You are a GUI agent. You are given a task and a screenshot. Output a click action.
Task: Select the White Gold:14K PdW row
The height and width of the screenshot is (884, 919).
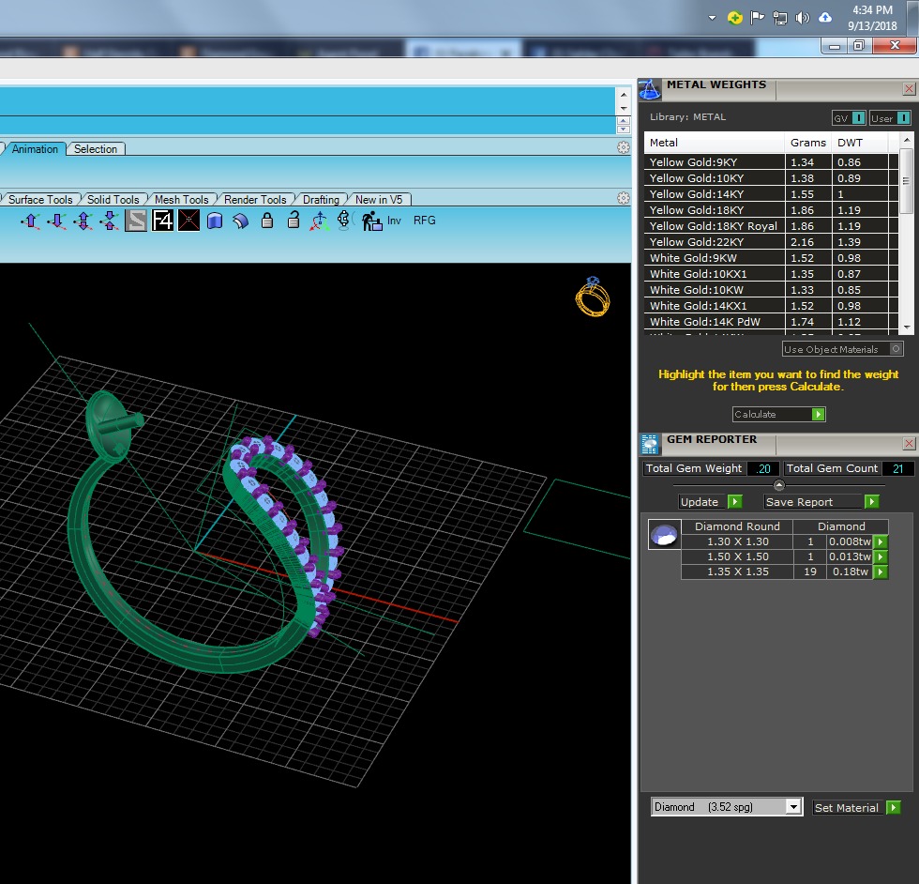771,322
